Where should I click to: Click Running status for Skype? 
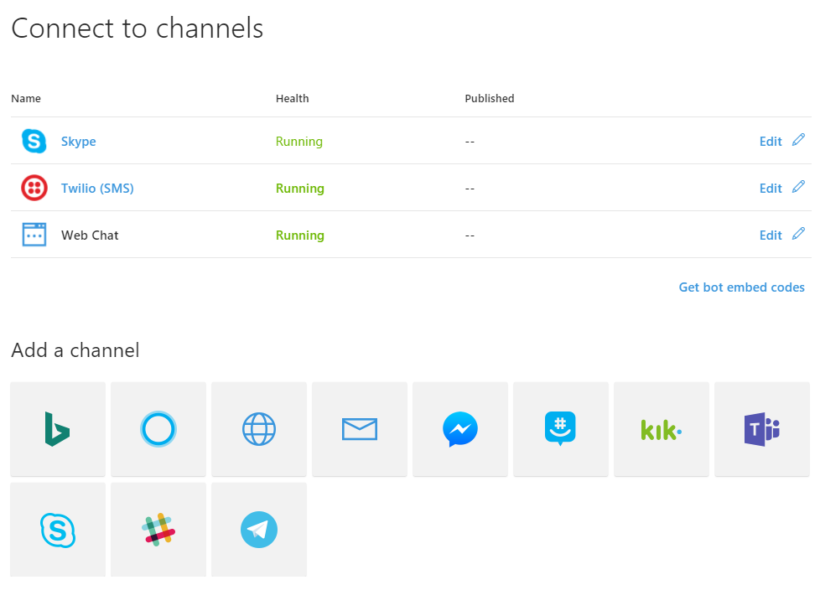coord(299,142)
